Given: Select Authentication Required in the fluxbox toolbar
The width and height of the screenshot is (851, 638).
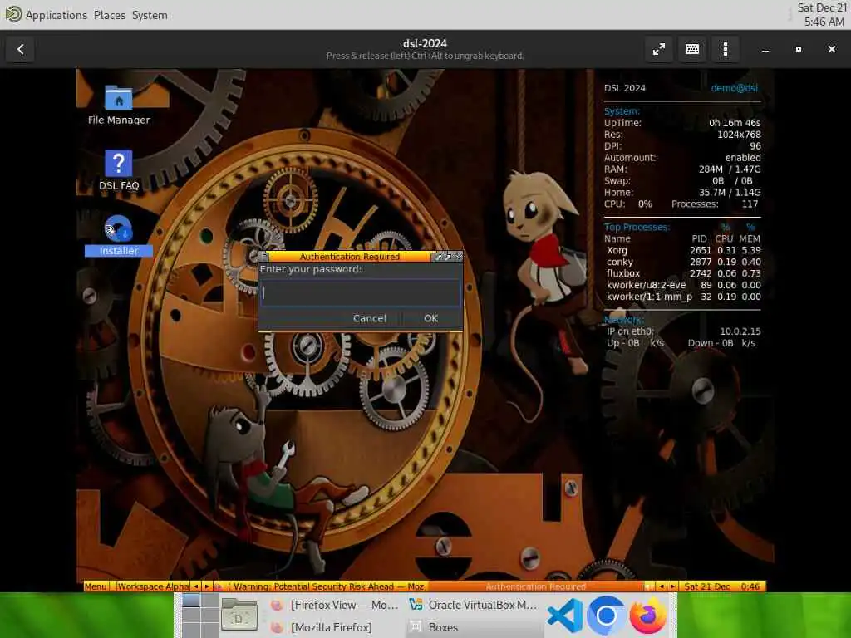Looking at the screenshot, I should [536, 586].
